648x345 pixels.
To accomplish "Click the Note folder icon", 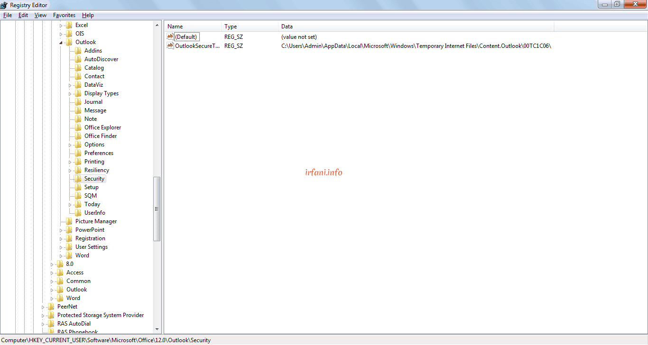I will (78, 119).
